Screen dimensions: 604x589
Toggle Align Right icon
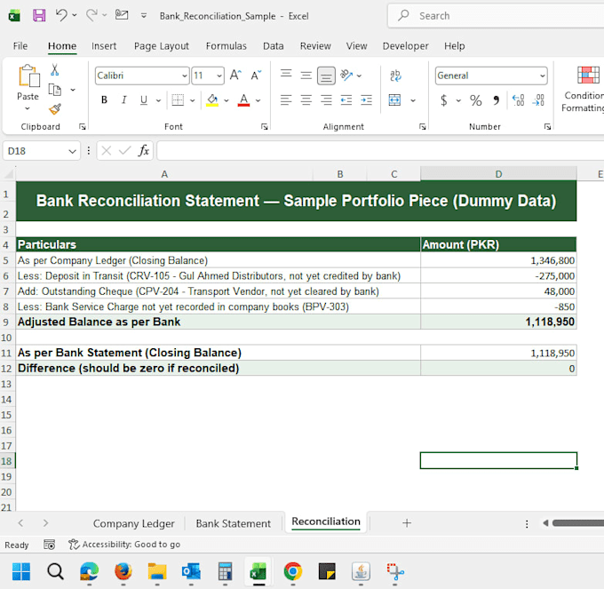point(326,100)
